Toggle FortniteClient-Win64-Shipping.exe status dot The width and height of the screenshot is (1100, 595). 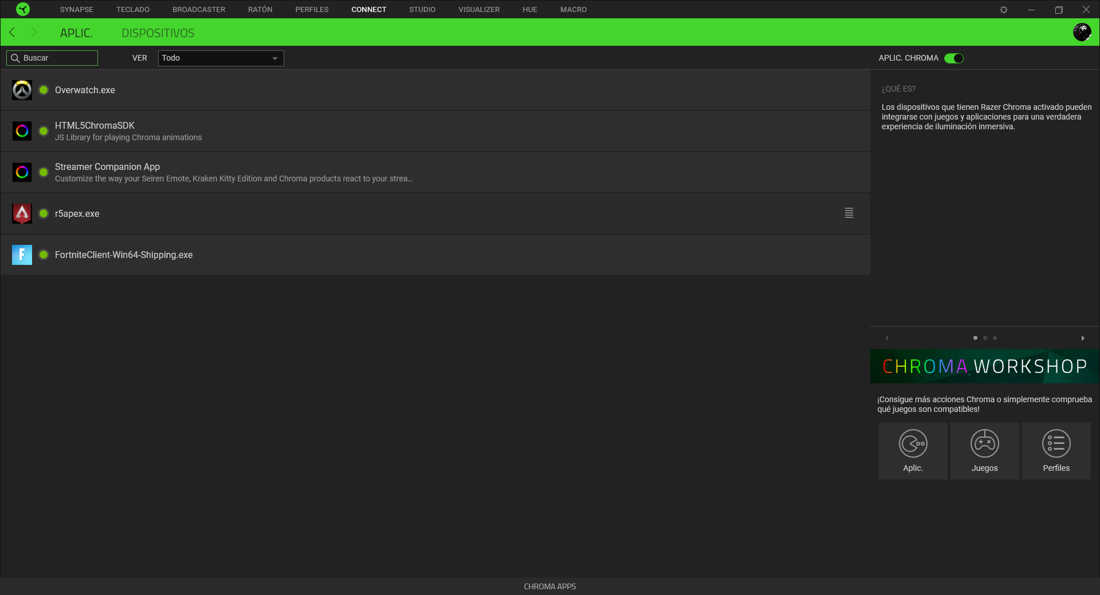(x=44, y=255)
